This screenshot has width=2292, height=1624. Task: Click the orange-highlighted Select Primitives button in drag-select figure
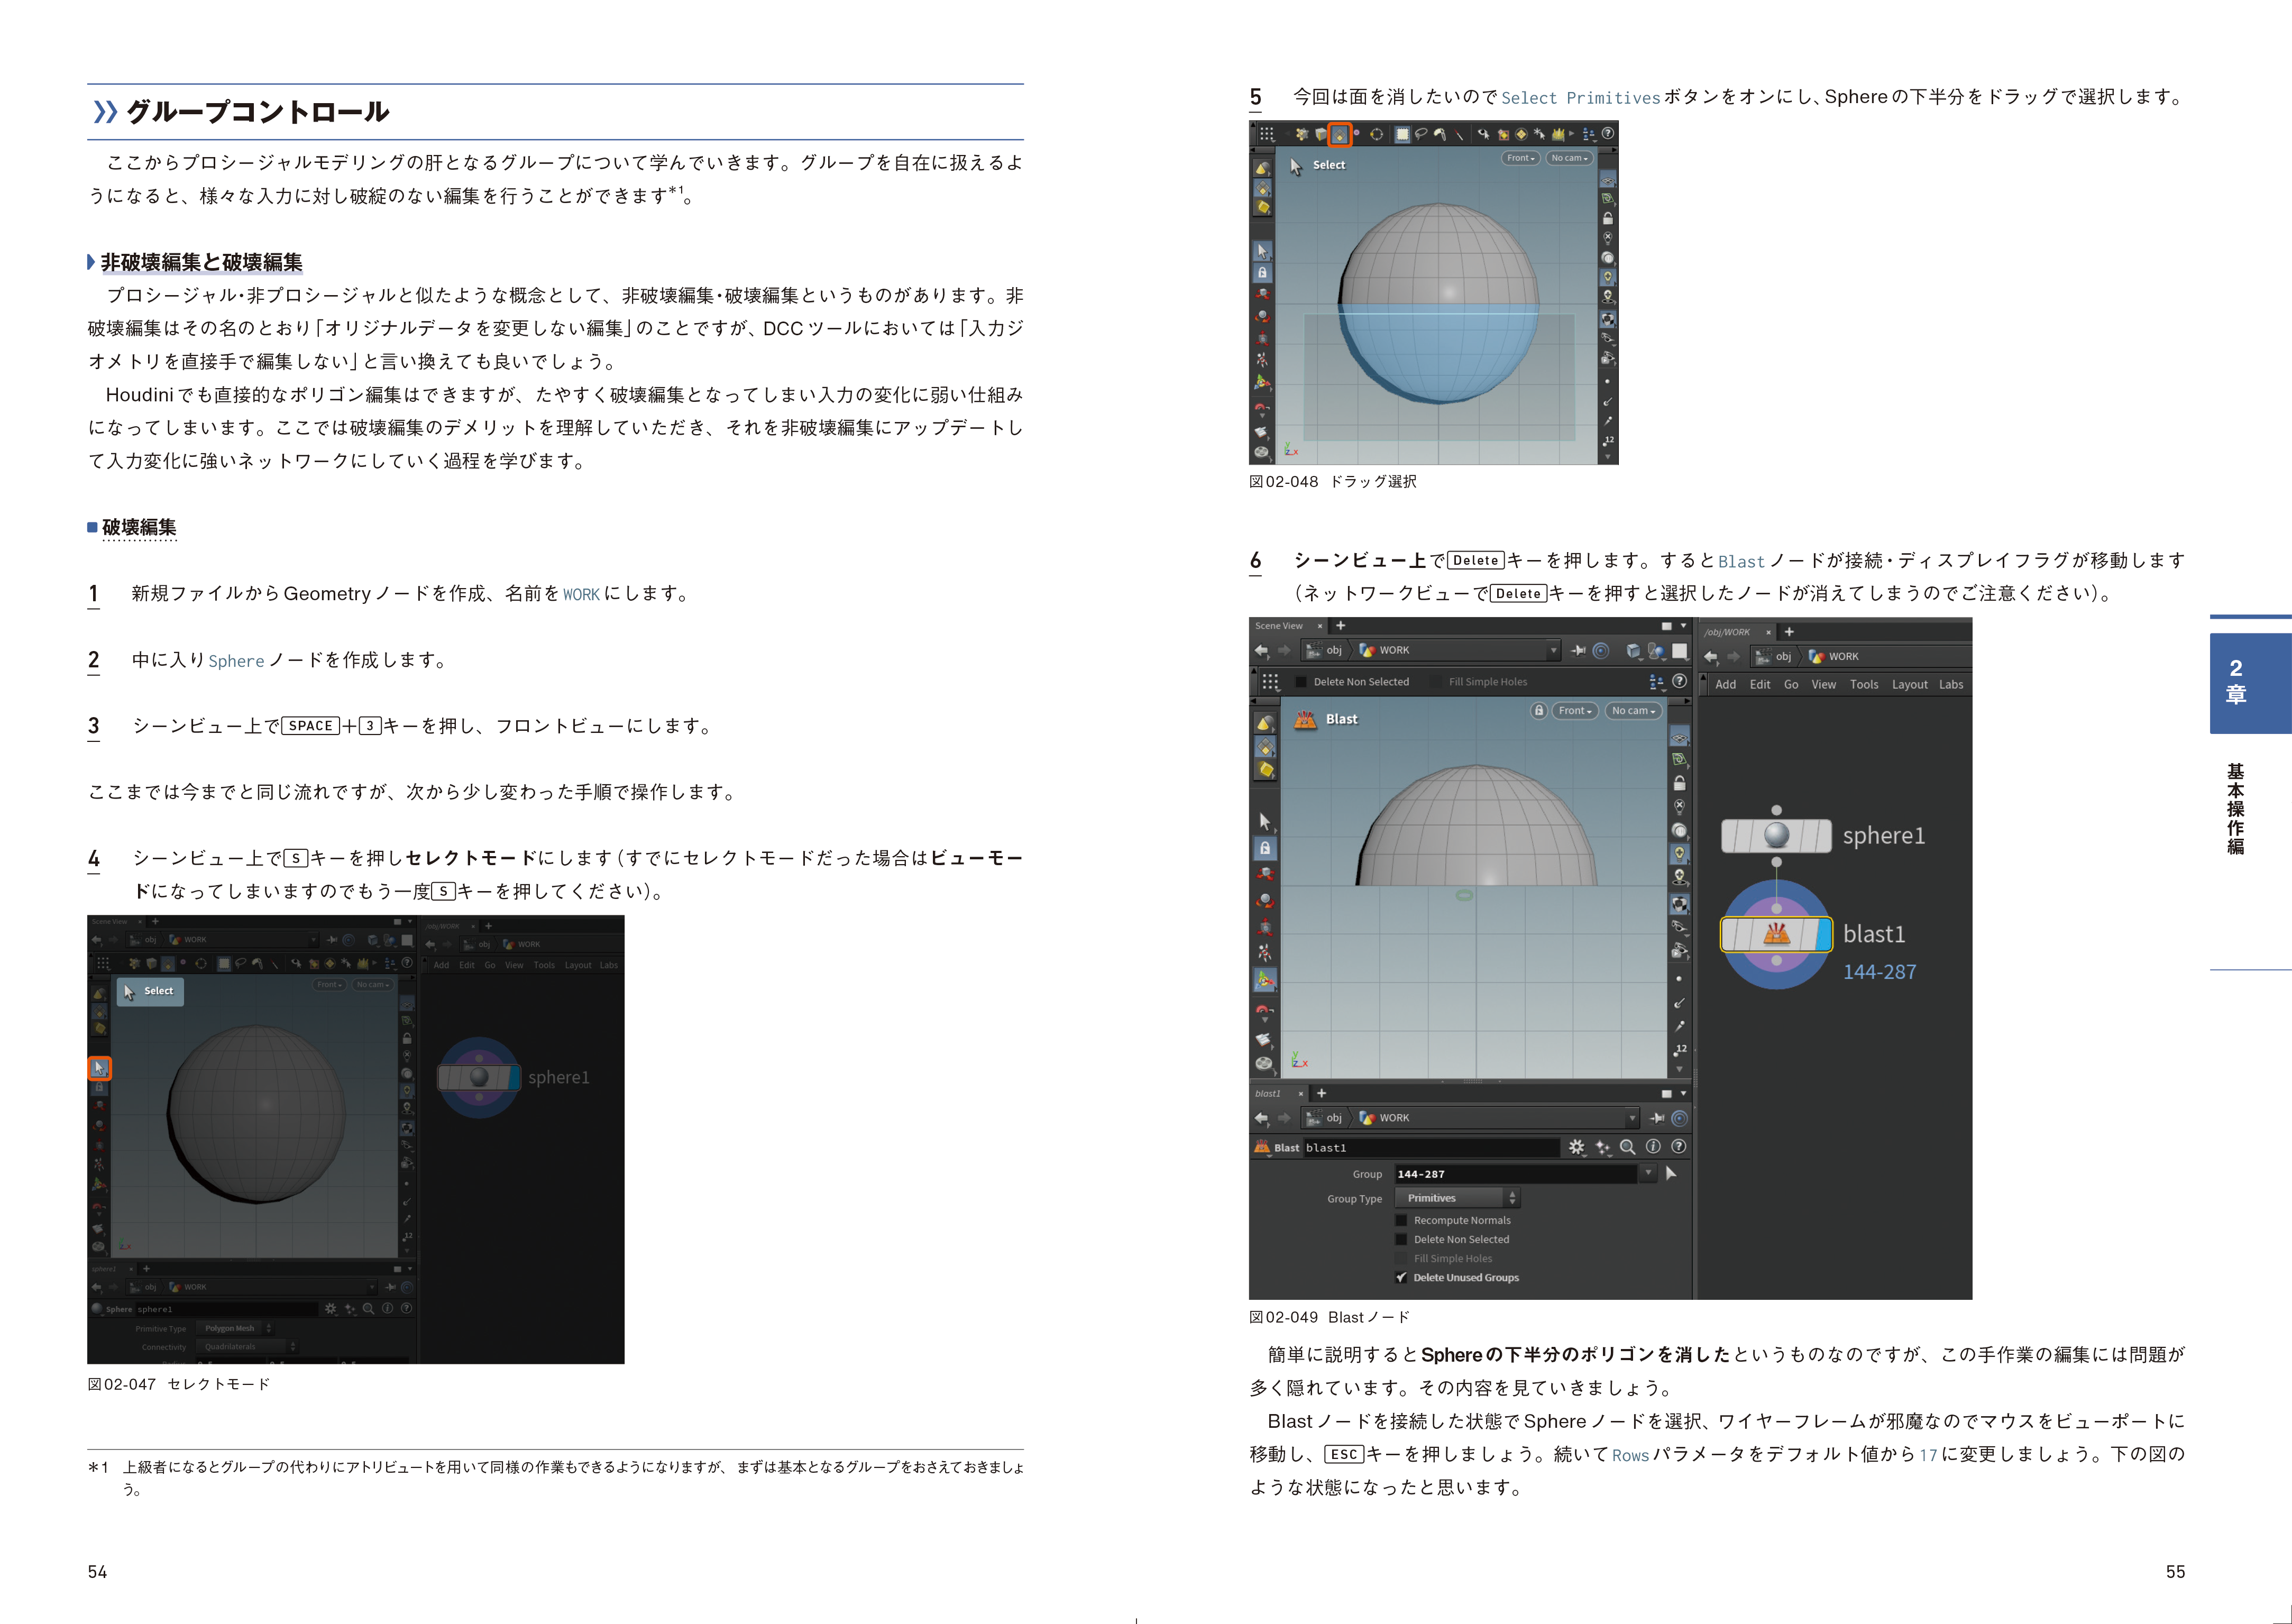(x=1340, y=134)
